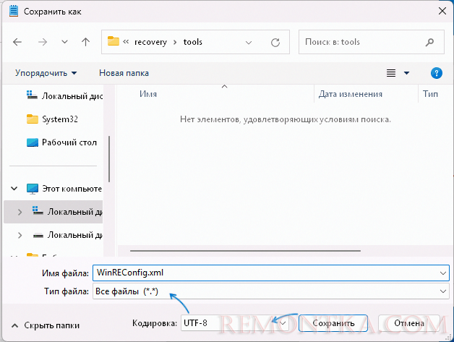
Task: Click the sidebar vertical scrollbar
Action: [x=109, y=159]
